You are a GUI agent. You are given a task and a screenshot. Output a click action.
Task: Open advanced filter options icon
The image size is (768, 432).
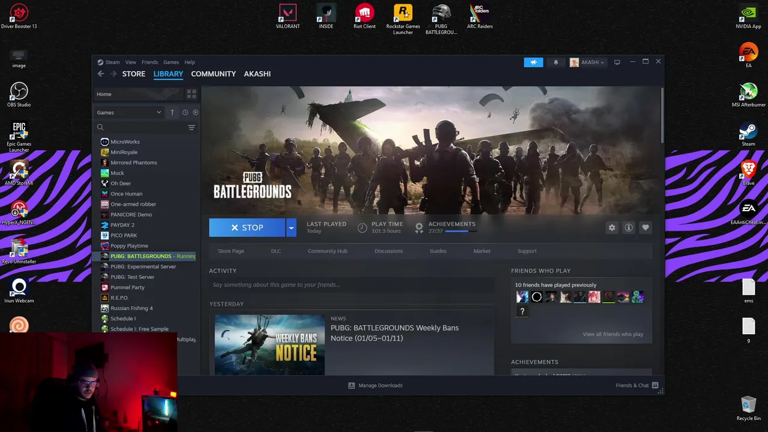point(191,128)
